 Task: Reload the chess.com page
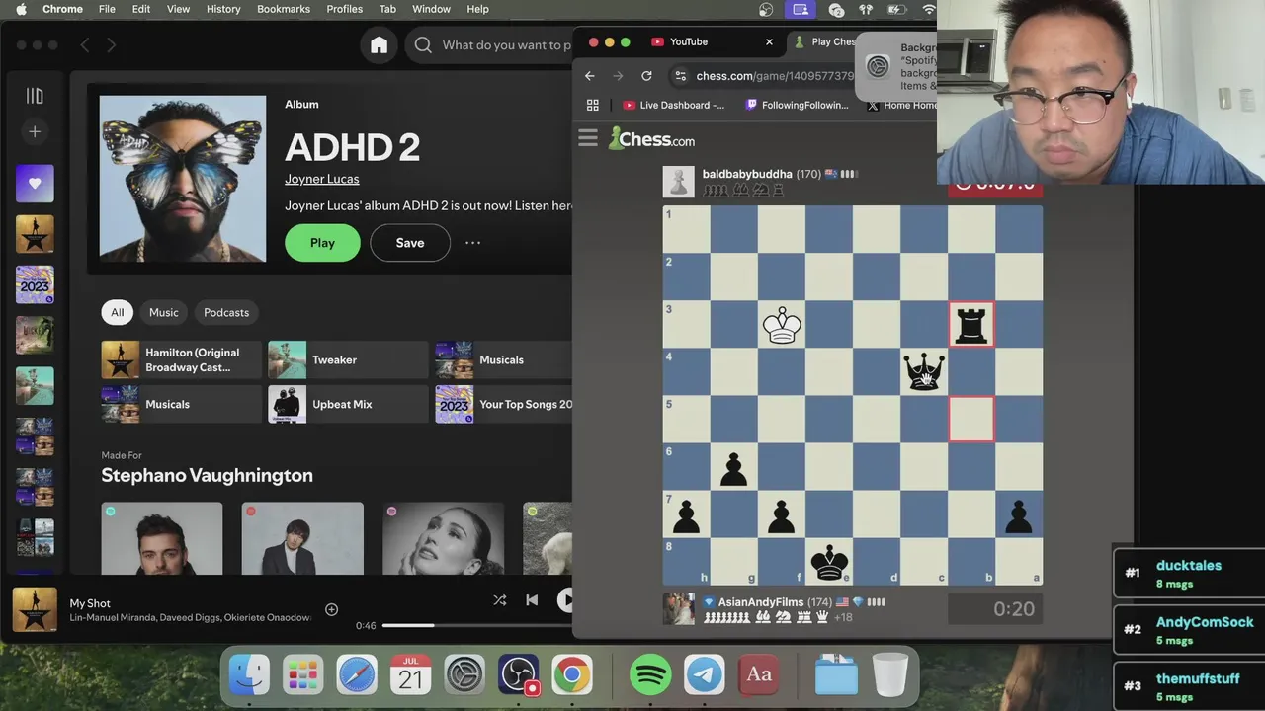pos(646,76)
